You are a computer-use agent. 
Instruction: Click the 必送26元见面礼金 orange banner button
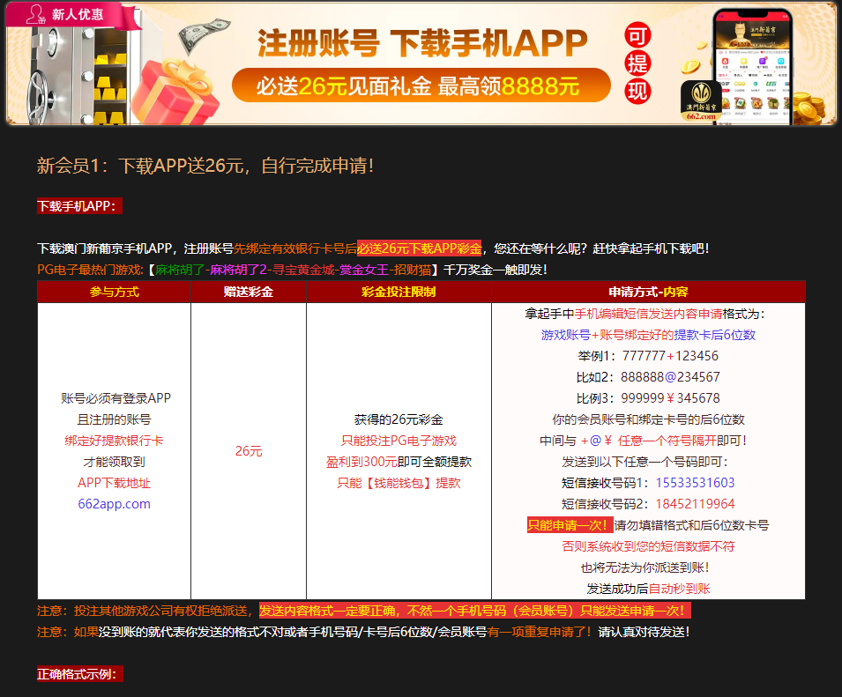[x=421, y=85]
